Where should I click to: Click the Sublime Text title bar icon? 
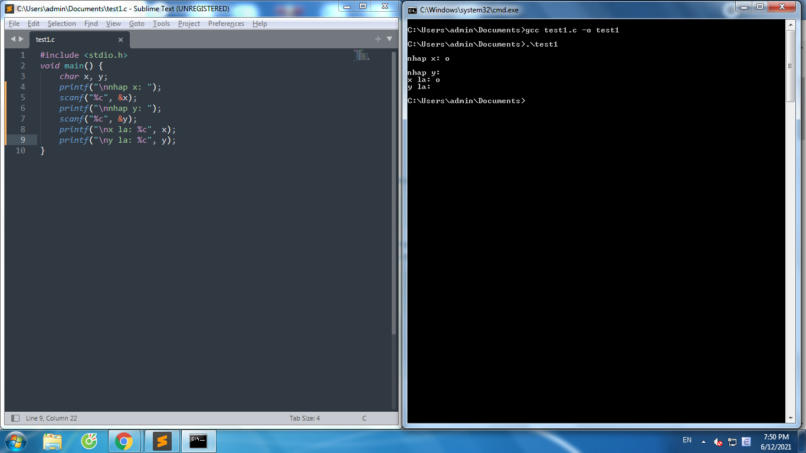pyautogui.click(x=9, y=9)
